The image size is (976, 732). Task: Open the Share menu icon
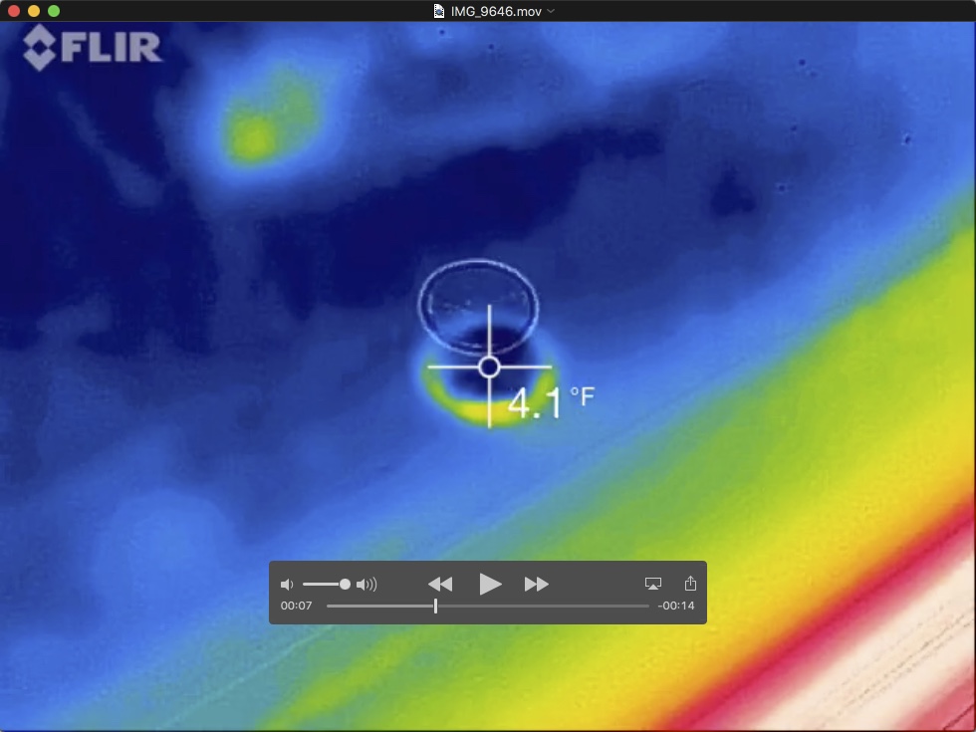click(691, 585)
